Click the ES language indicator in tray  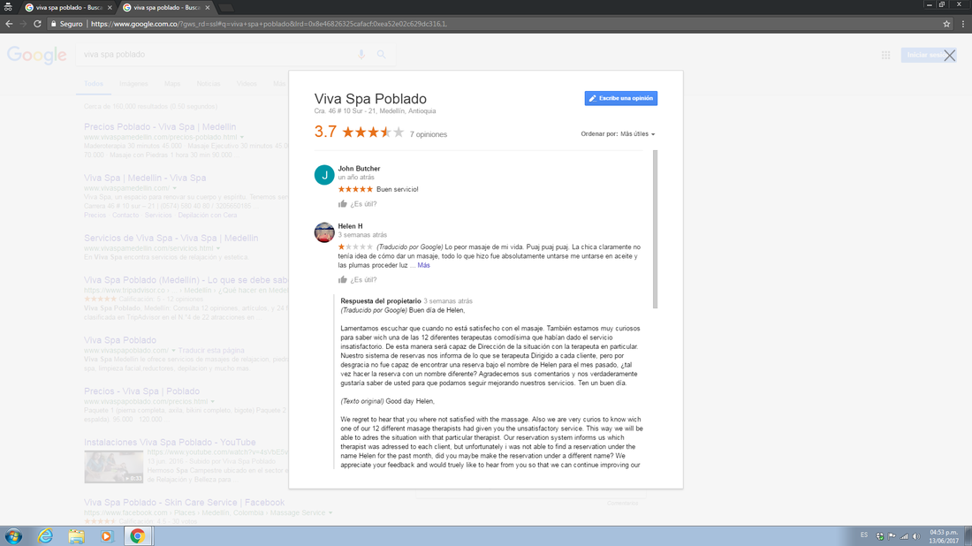coord(864,535)
